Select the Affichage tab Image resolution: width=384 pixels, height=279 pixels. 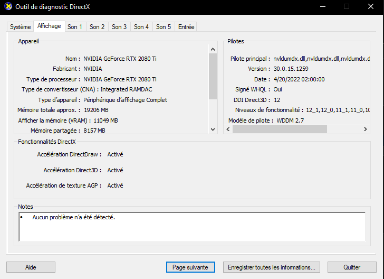click(x=49, y=26)
